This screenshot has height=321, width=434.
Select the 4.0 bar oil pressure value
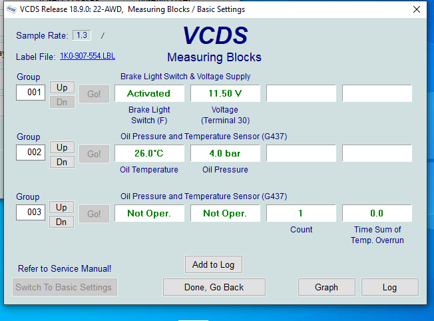click(x=225, y=153)
